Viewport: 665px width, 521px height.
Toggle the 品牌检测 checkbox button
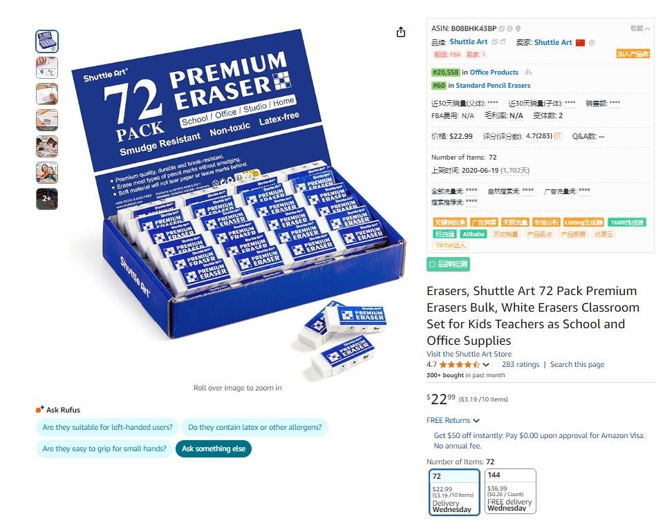tap(448, 264)
